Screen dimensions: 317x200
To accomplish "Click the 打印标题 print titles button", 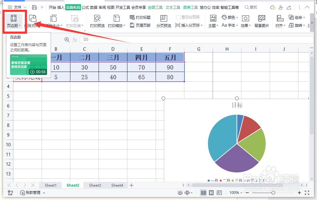I will [x=140, y=17].
